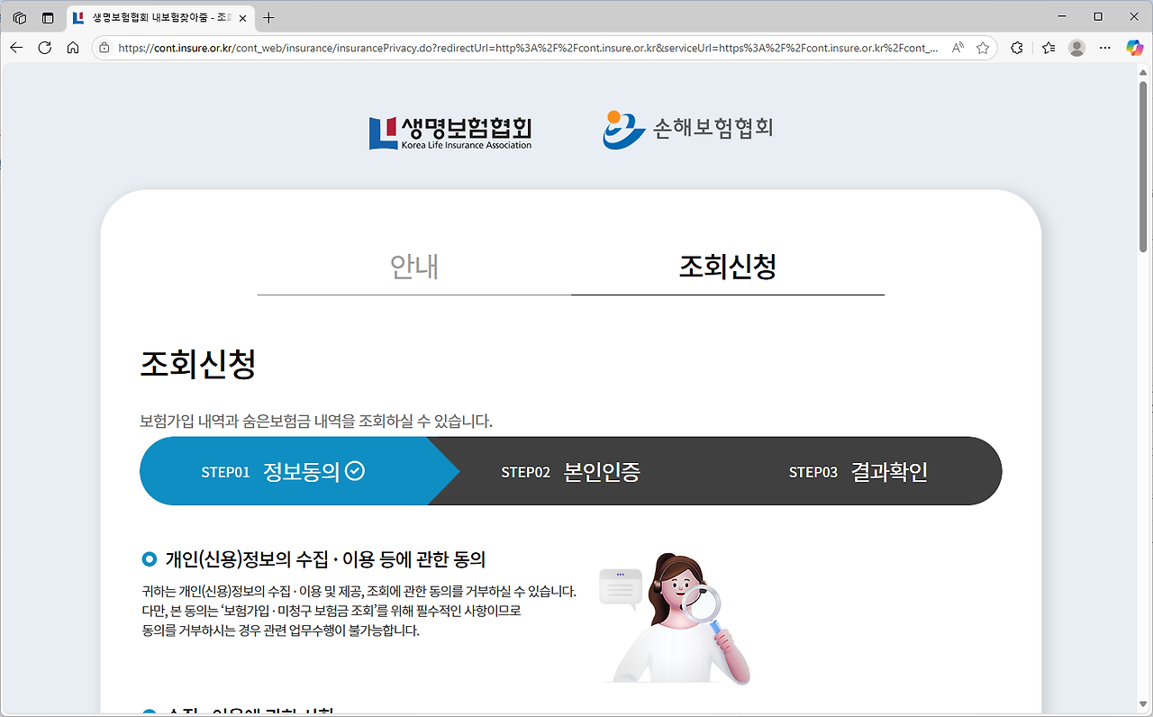Reload the page with the refresh icon
This screenshot has width=1153, height=717.
click(45, 48)
